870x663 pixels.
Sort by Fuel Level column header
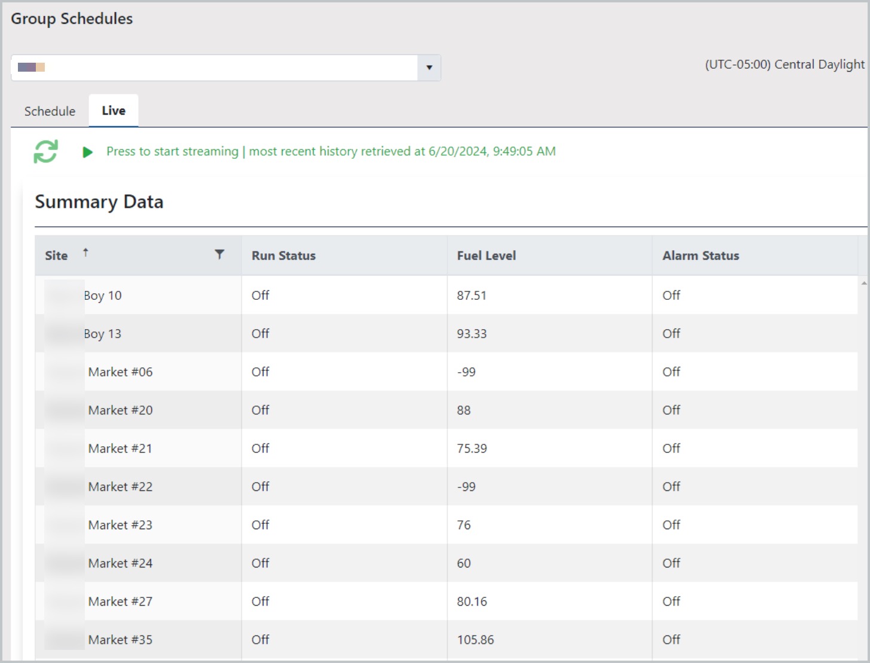[486, 256]
